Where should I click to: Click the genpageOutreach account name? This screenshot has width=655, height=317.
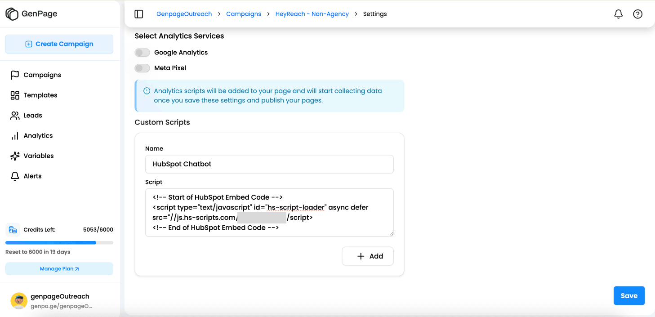(60, 296)
